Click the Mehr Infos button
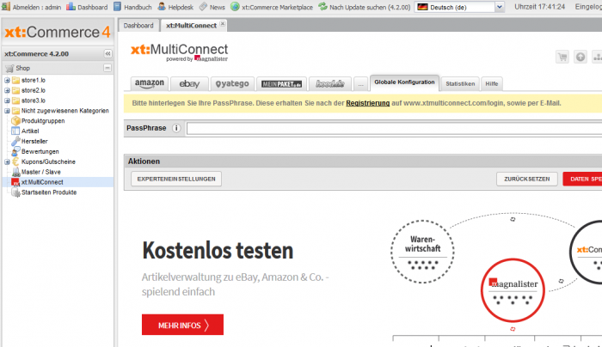Image resolution: width=602 pixels, height=347 pixels. [182, 325]
